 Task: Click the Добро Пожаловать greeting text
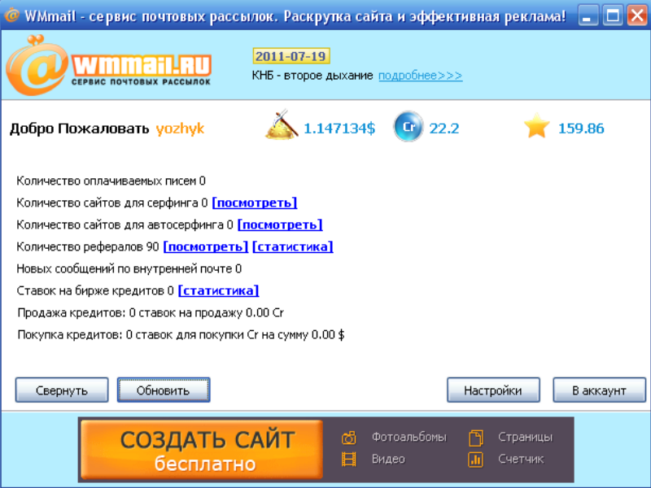click(79, 129)
